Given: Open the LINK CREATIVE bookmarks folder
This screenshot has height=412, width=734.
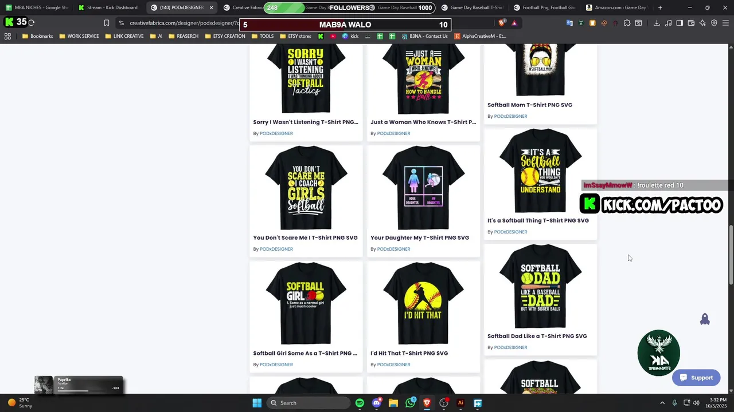Looking at the screenshot, I should (x=124, y=36).
